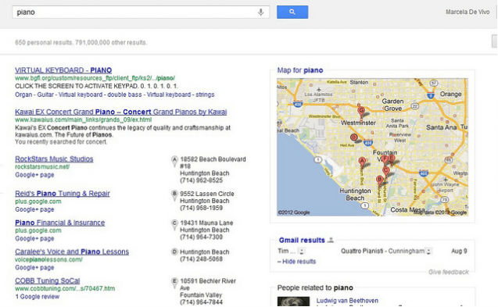498x307 pixels.
Task: Click red marker C on the map
Action: [x=386, y=171]
